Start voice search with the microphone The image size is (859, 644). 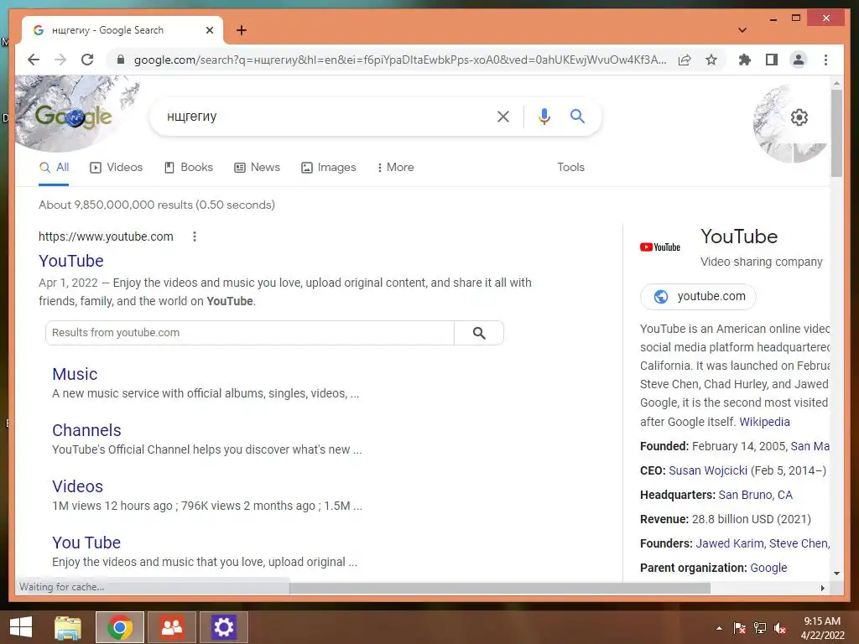[544, 116]
